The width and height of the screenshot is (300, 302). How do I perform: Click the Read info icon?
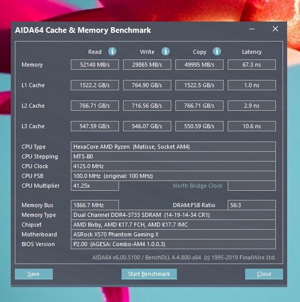click(112, 51)
